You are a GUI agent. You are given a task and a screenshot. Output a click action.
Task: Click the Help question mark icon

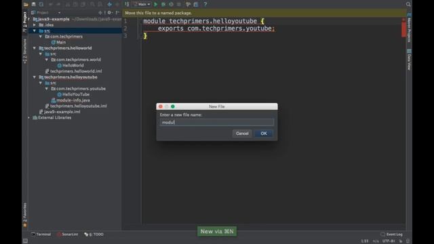pyautogui.click(x=205, y=4)
